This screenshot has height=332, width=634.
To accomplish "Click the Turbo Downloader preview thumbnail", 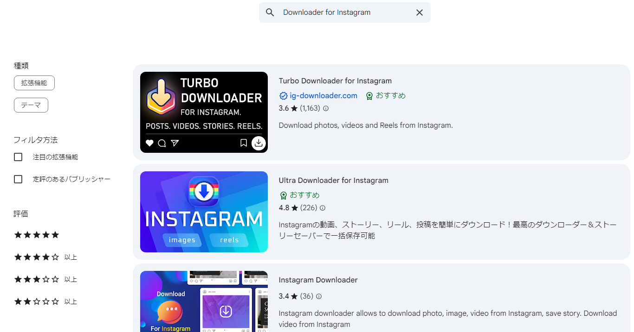I will pyautogui.click(x=204, y=112).
